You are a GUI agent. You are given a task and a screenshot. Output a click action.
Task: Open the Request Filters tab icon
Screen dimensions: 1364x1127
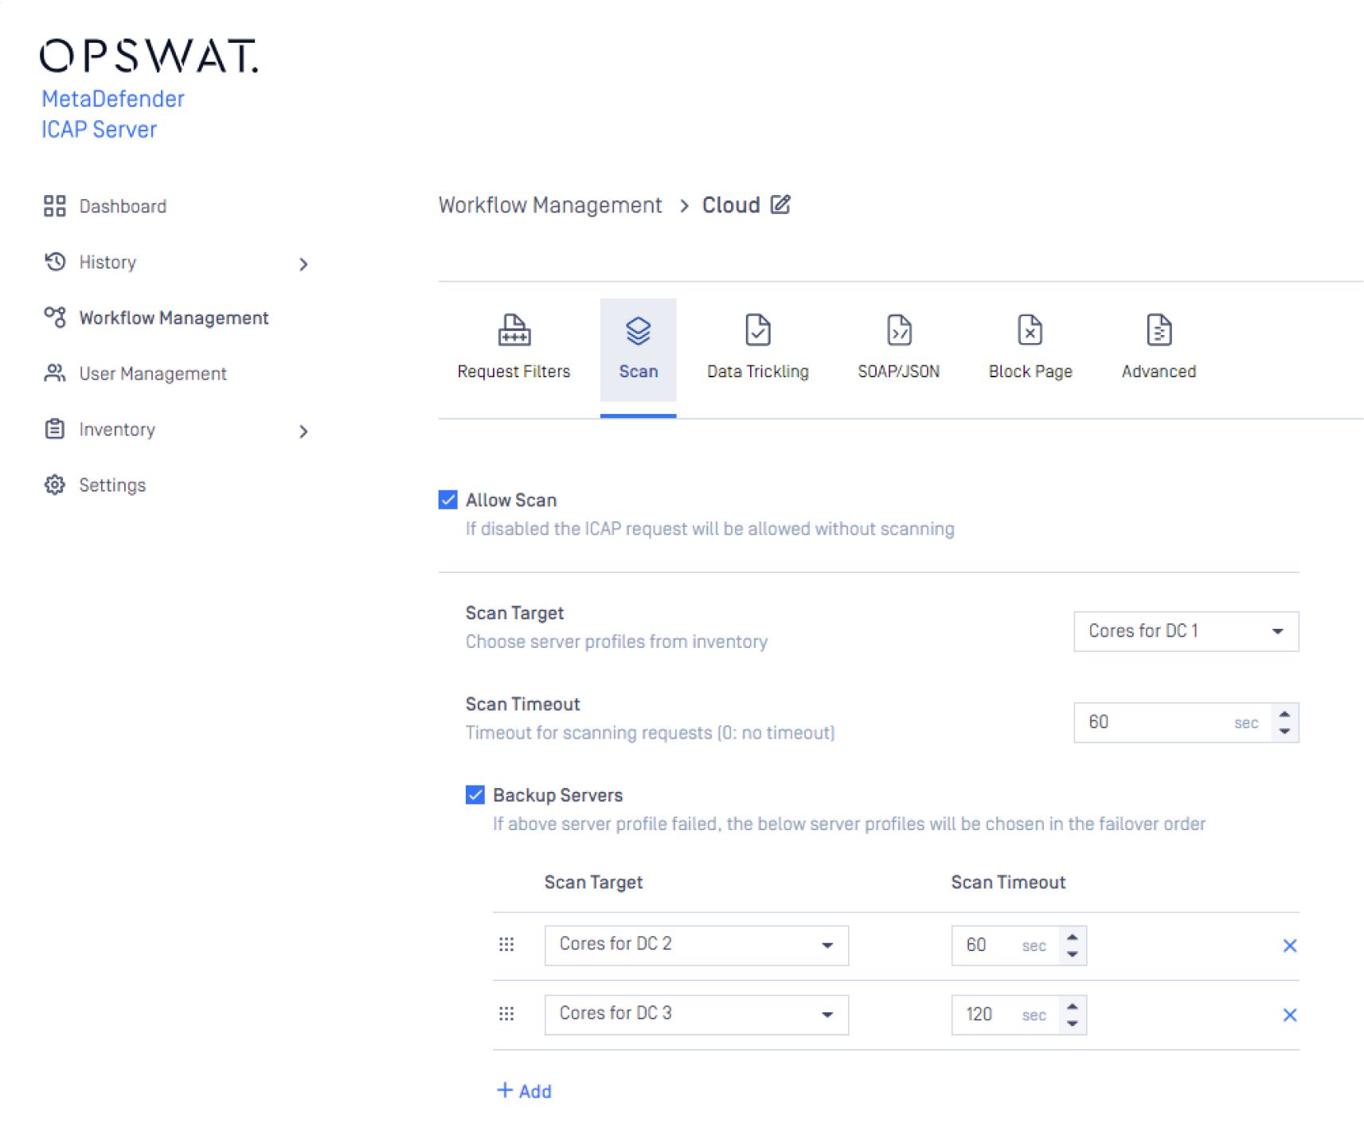514,330
